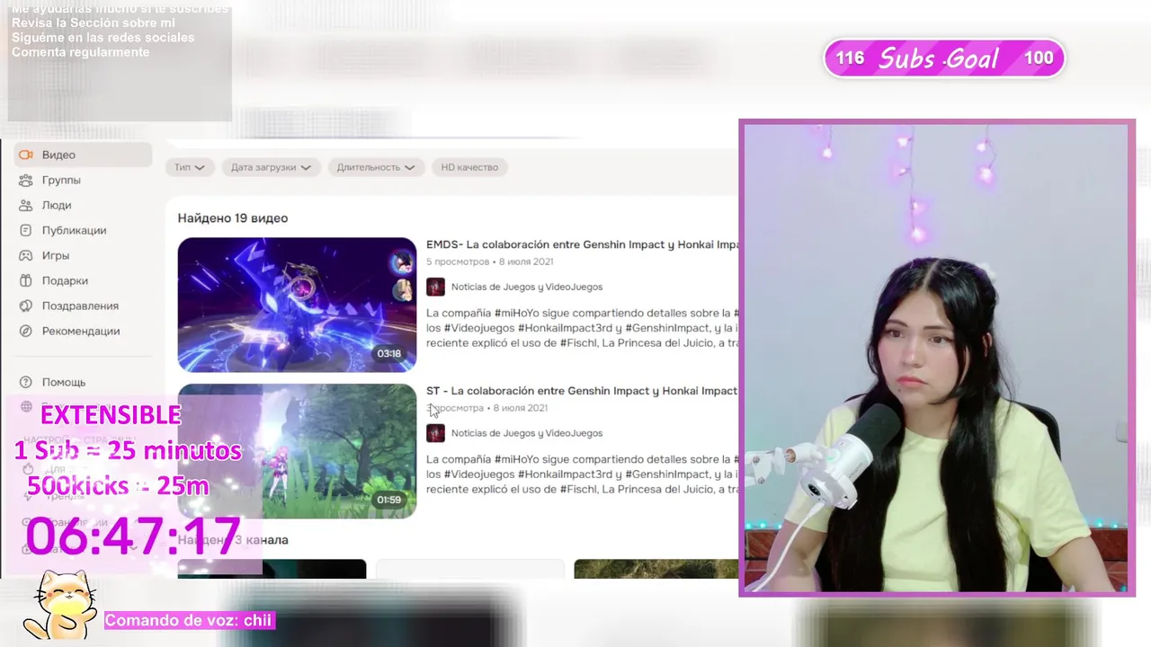Click the Видео sidebar camera icon
Viewport: 1151px width, 647px height.
point(26,155)
